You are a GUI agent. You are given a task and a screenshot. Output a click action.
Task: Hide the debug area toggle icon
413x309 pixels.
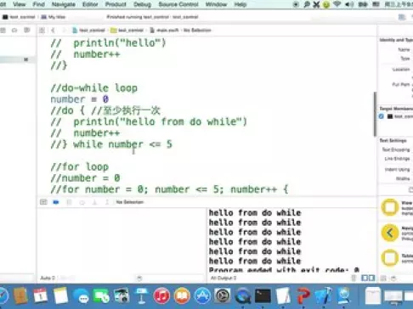point(43,202)
